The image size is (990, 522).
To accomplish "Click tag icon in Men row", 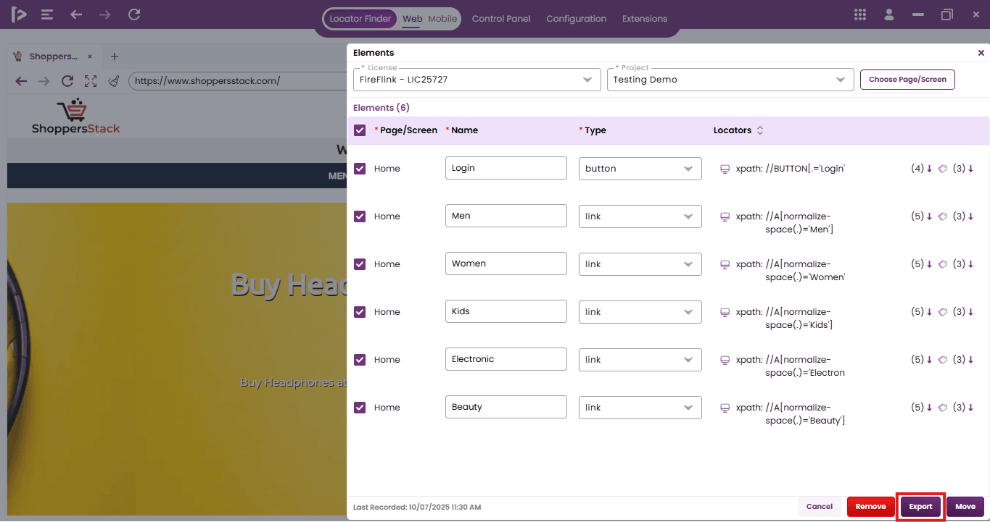I will [x=943, y=216].
